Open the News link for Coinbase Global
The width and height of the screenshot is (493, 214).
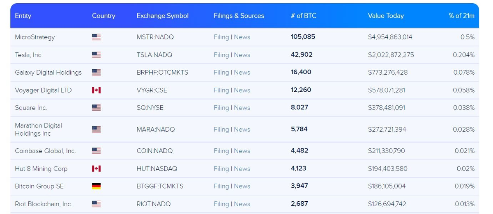[x=242, y=151]
